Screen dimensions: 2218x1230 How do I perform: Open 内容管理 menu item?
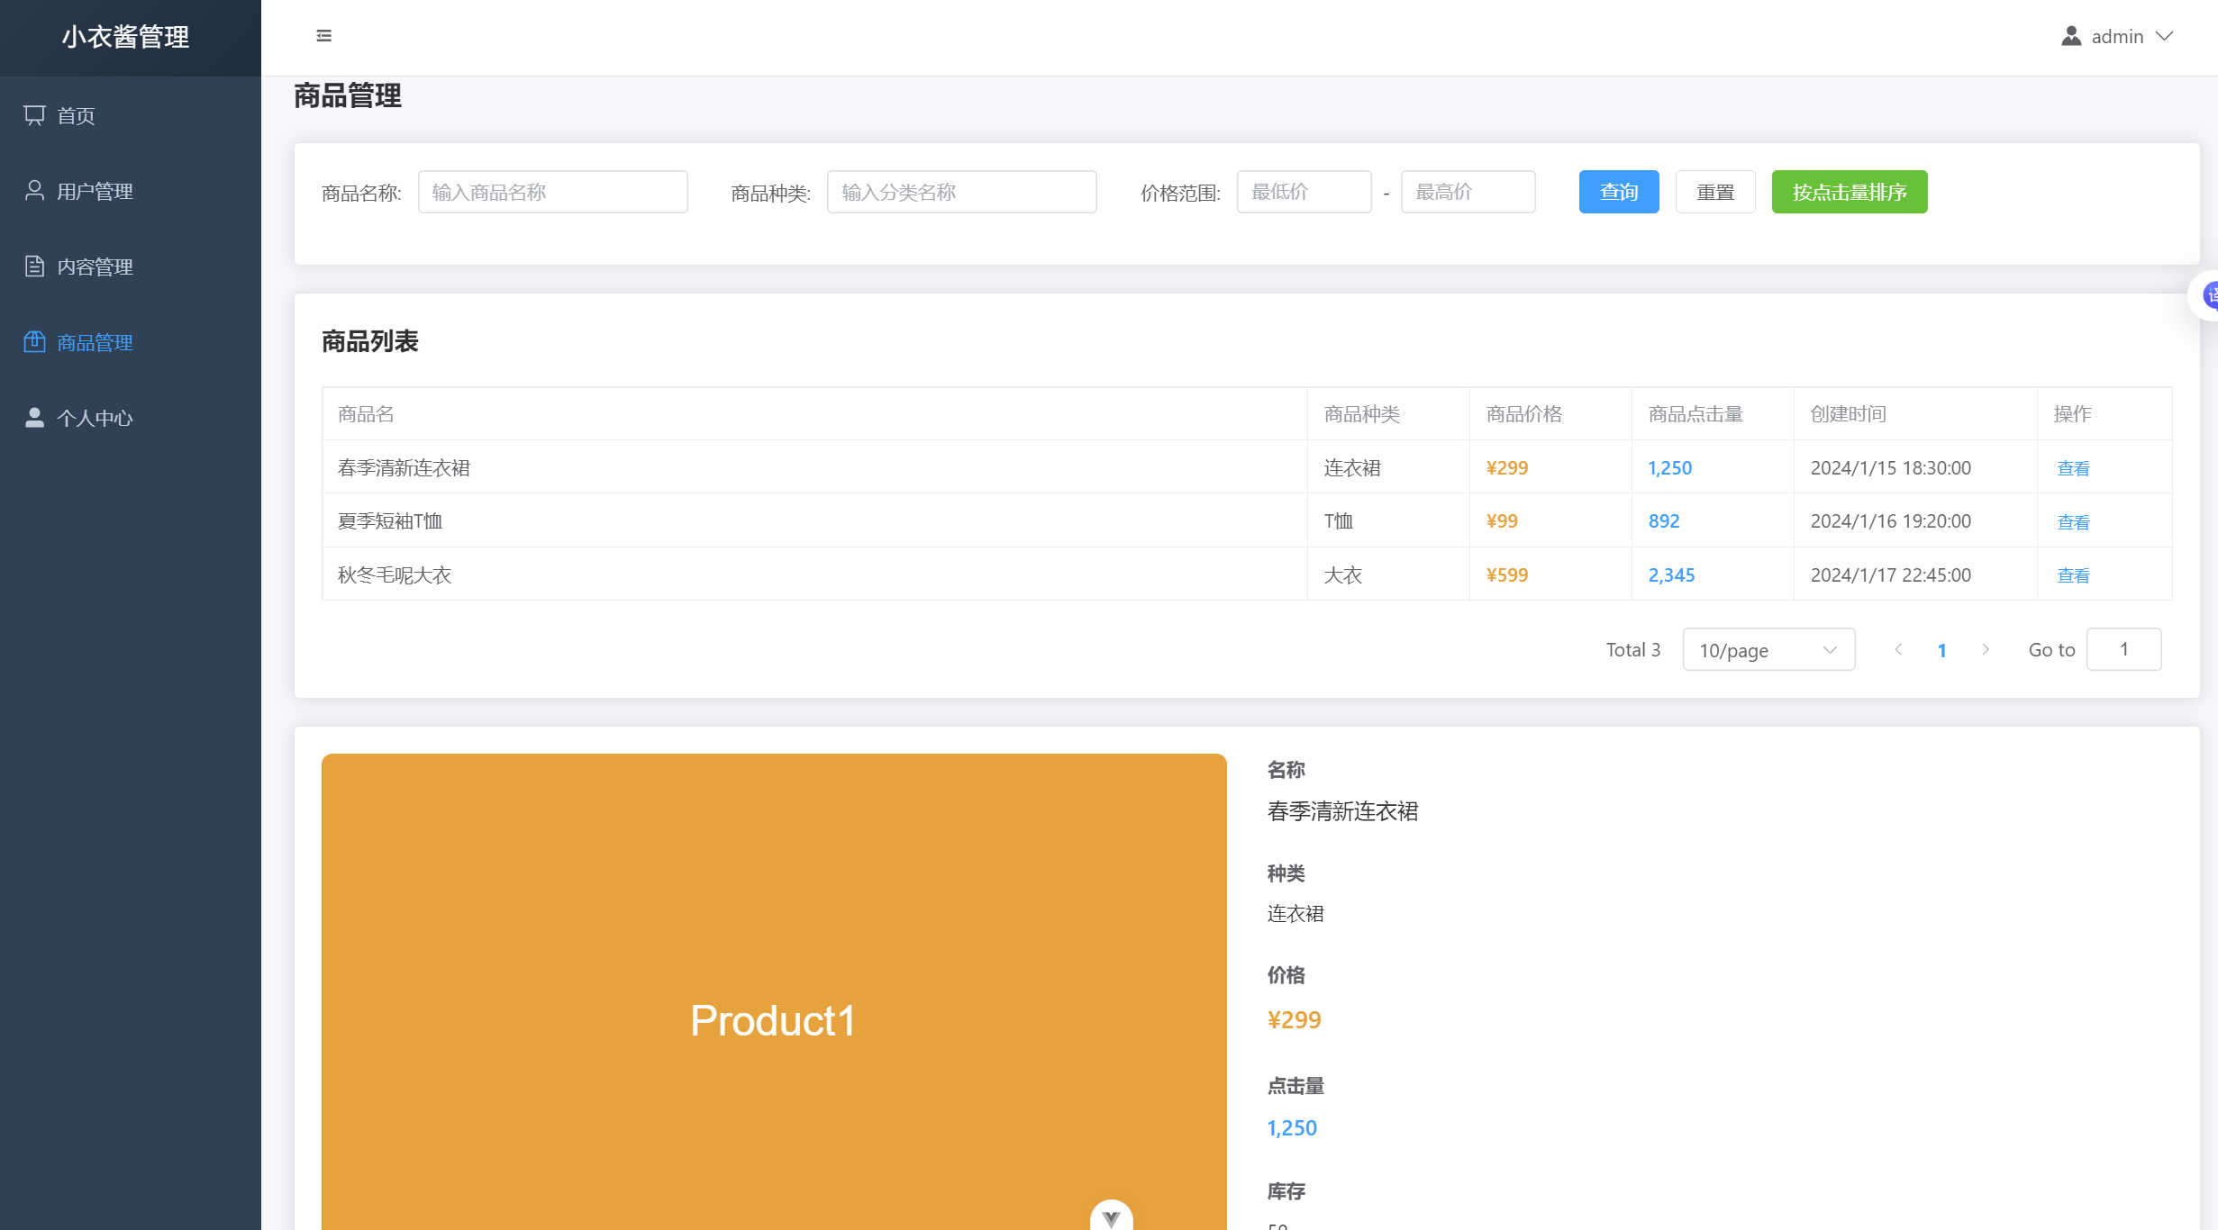click(95, 267)
